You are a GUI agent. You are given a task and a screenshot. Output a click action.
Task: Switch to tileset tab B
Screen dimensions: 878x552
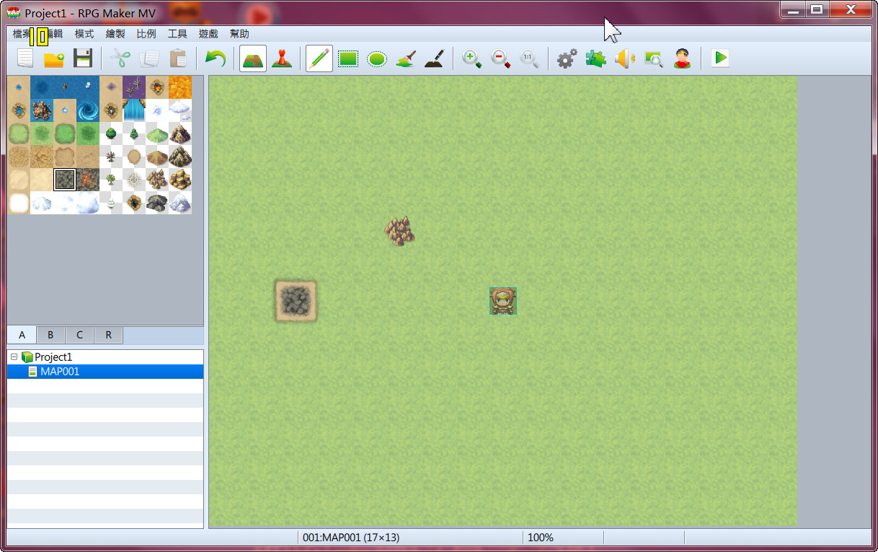click(x=50, y=335)
